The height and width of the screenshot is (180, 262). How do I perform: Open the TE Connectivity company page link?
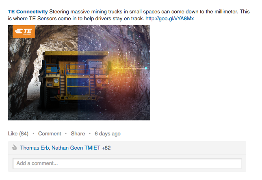coord(28,12)
